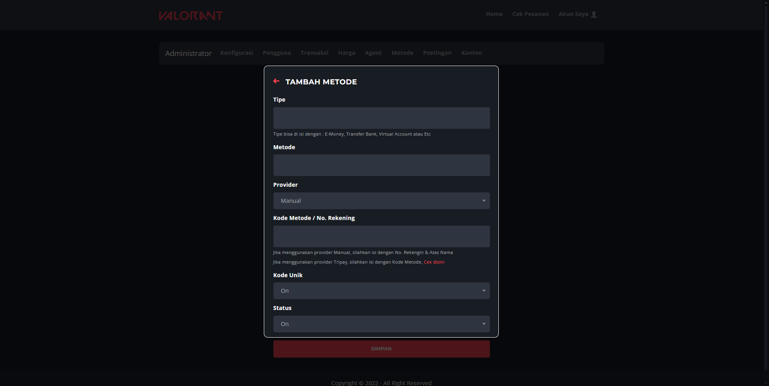Go to Konten admin tab
This screenshot has width=769, height=386.
(472, 53)
